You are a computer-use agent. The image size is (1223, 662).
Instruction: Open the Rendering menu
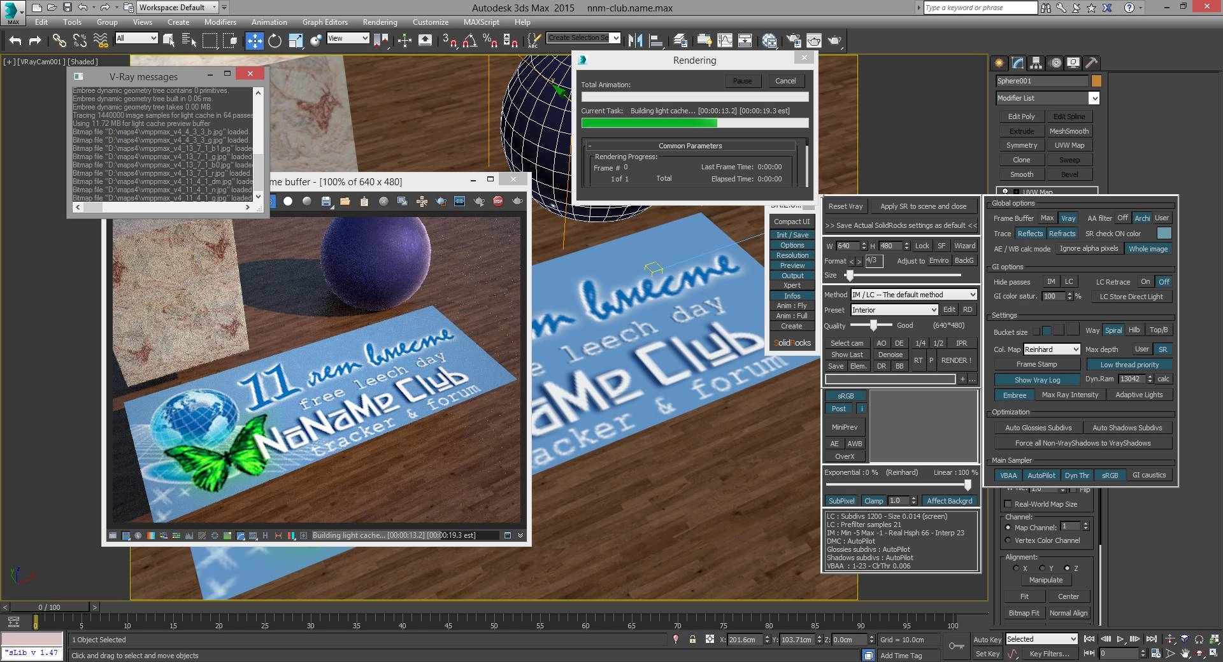pos(380,22)
